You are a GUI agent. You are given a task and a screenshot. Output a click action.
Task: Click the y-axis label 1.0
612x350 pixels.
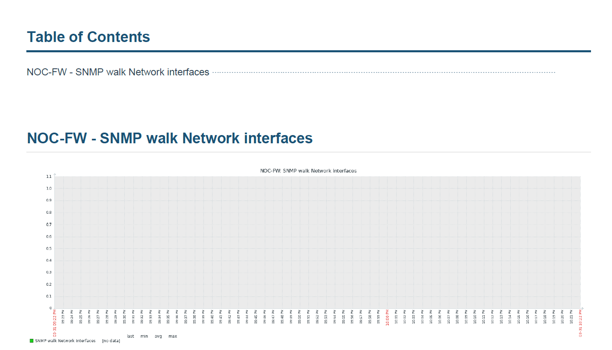pyautogui.click(x=49, y=189)
